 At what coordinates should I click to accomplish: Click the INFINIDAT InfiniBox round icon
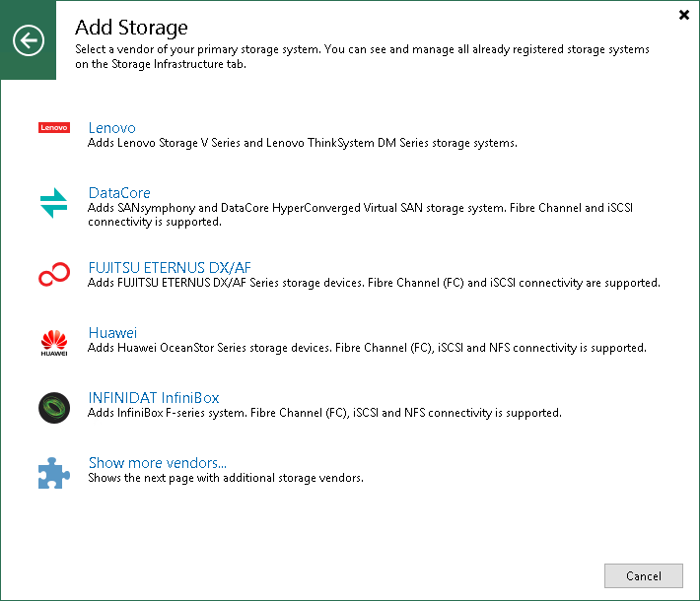53,407
